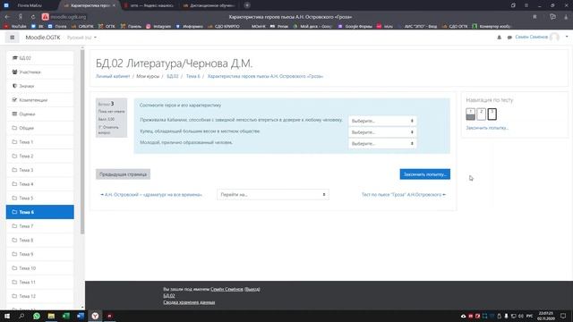573x322 pixels.
Task: Select Тема 3 in the sidebar
Action: click(x=39, y=170)
